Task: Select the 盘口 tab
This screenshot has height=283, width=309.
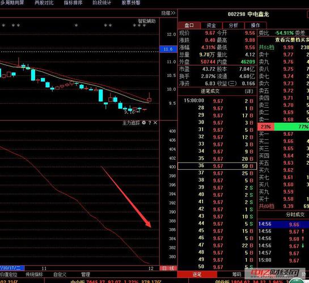Action: pyautogui.click(x=189, y=25)
